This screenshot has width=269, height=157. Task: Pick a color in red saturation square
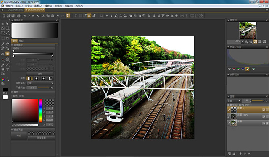tap(25, 111)
